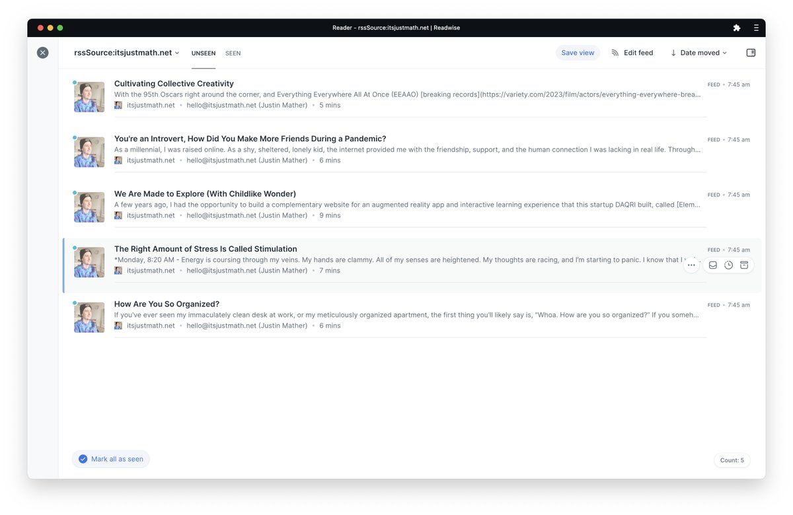The height and width of the screenshot is (515, 793).
Task: Archive the Stress article using archive icon
Action: (744, 265)
